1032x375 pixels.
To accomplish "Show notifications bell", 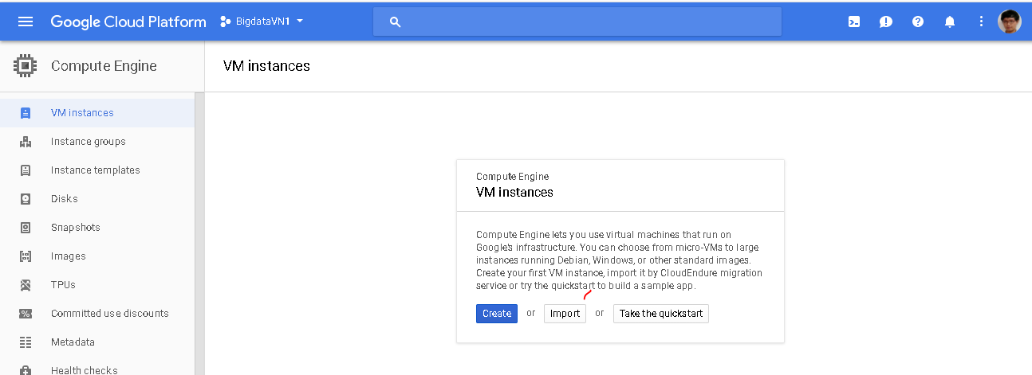I will click(x=950, y=21).
